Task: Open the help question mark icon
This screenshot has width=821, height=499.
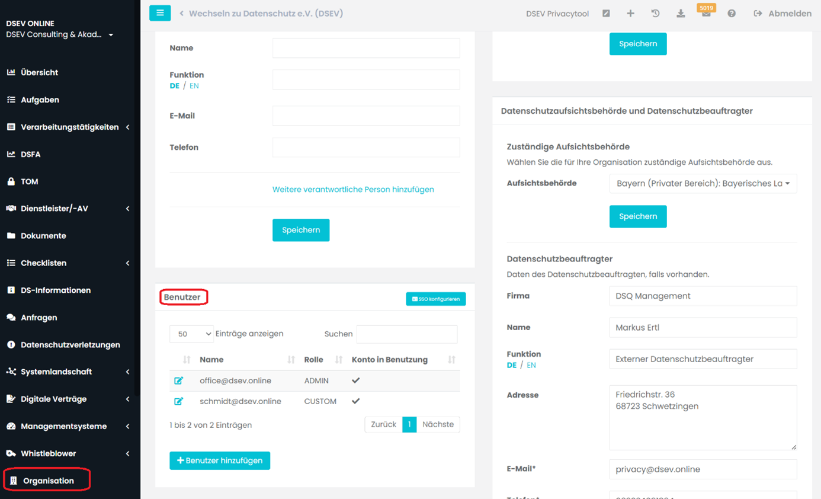Action: coord(732,13)
